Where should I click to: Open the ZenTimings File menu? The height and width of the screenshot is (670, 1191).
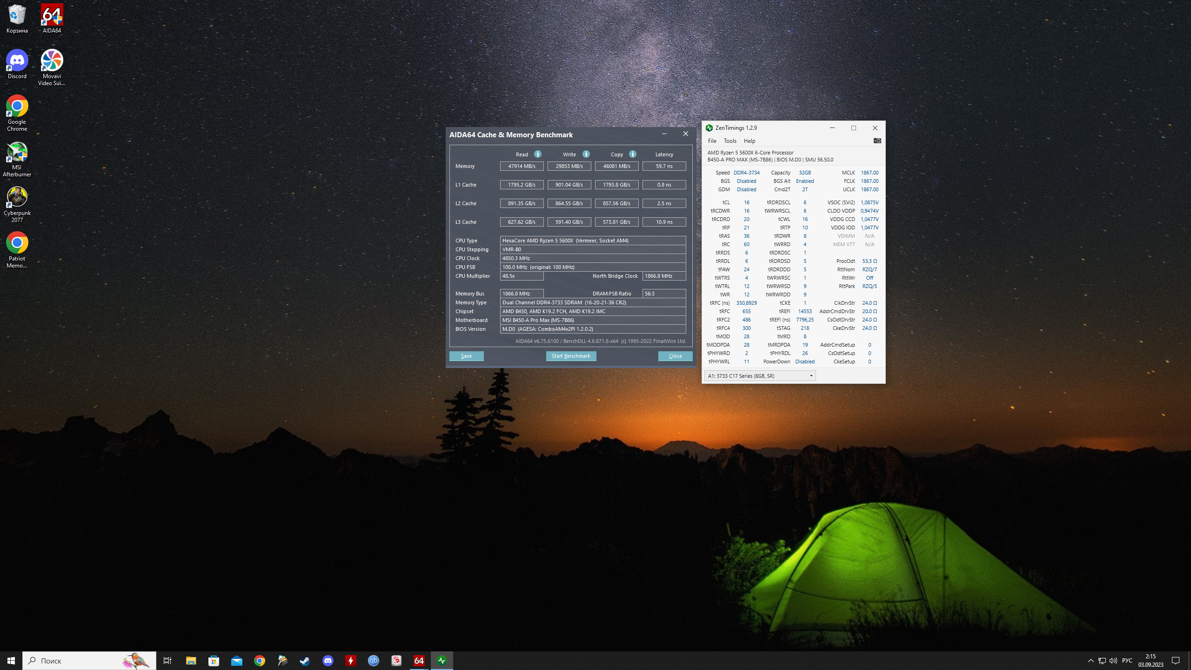click(712, 141)
